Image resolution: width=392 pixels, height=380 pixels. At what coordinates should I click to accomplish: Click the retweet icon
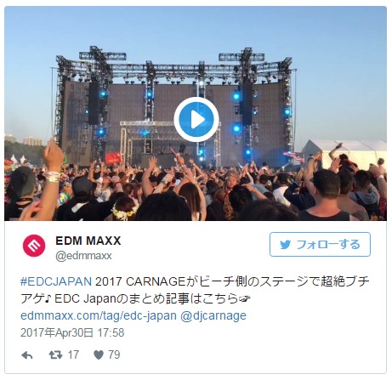point(55,355)
